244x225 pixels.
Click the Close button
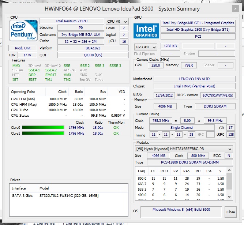230,212
